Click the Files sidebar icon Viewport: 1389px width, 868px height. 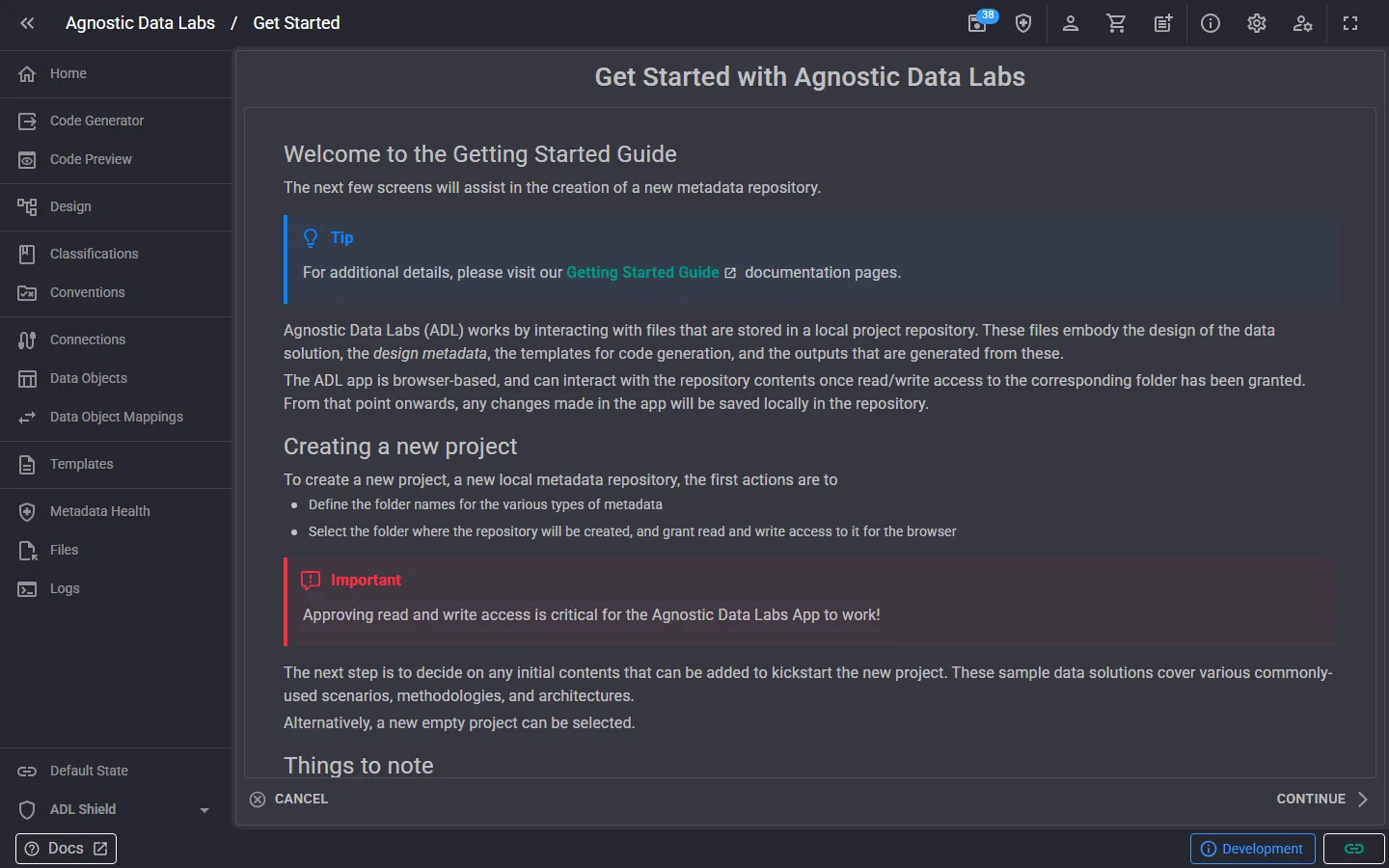(x=27, y=550)
